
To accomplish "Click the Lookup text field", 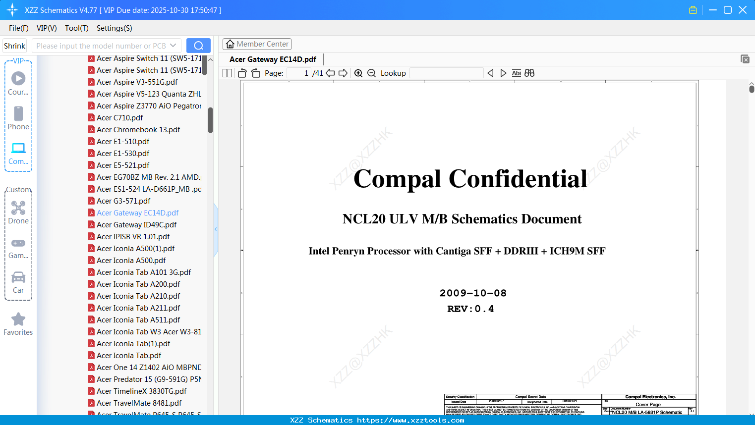I will 447,73.
